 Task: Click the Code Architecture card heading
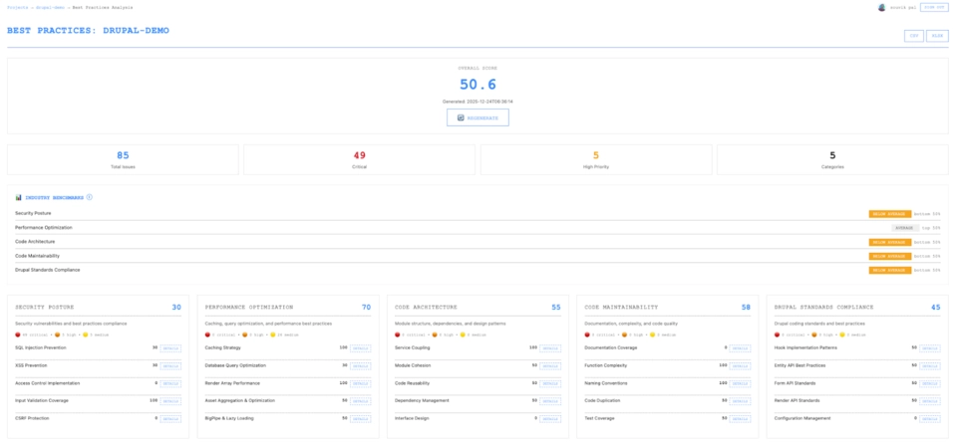(x=426, y=308)
